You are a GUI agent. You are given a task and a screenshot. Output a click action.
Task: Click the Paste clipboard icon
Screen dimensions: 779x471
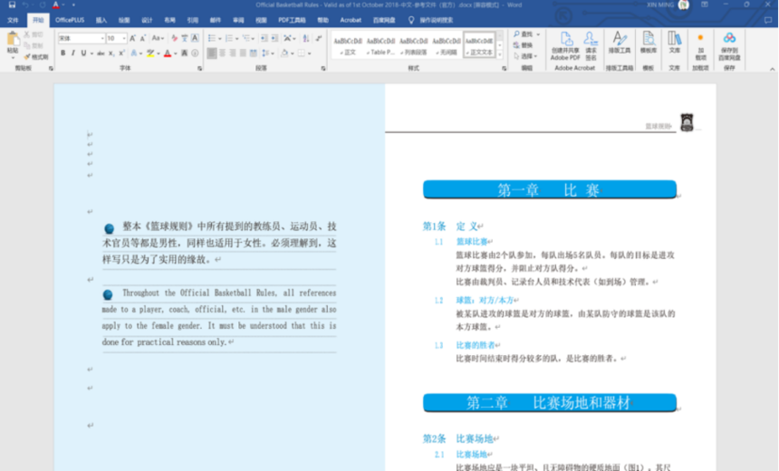coord(13,43)
